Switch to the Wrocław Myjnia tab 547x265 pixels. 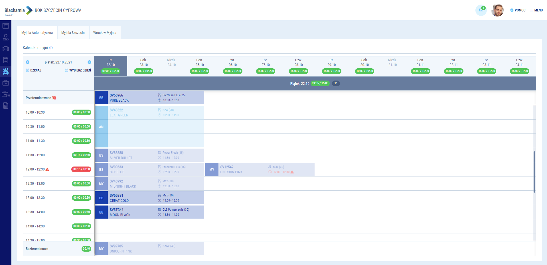click(x=105, y=33)
